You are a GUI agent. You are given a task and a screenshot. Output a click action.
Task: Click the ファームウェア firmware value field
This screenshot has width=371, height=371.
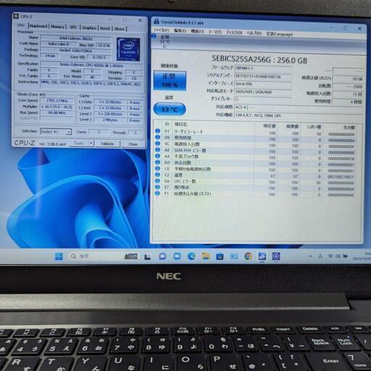(263, 68)
